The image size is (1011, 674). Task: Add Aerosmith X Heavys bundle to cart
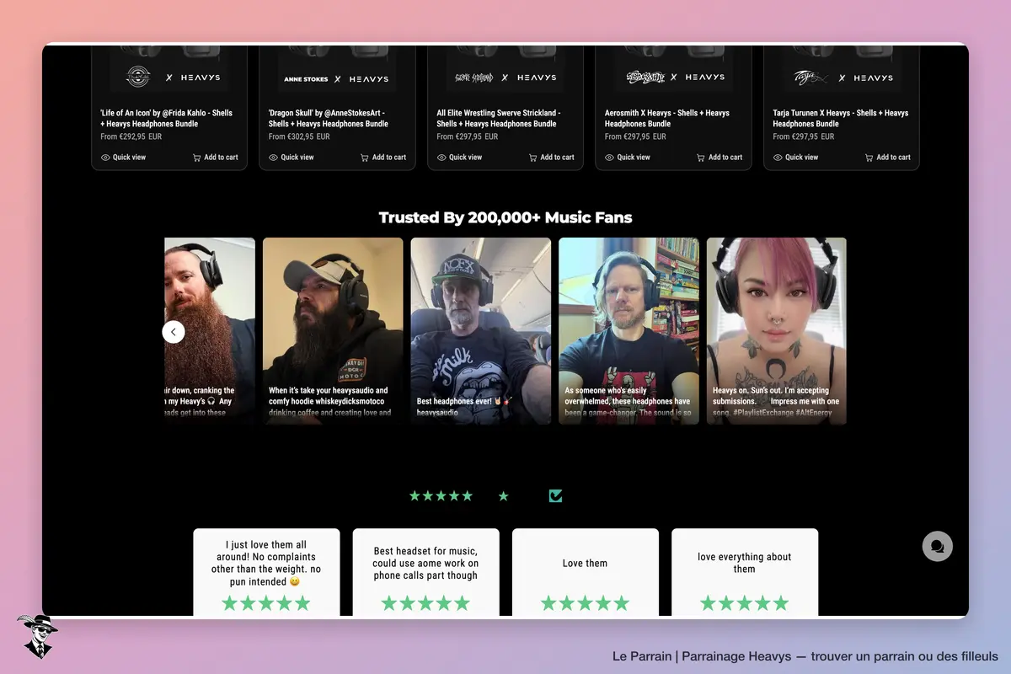click(719, 158)
